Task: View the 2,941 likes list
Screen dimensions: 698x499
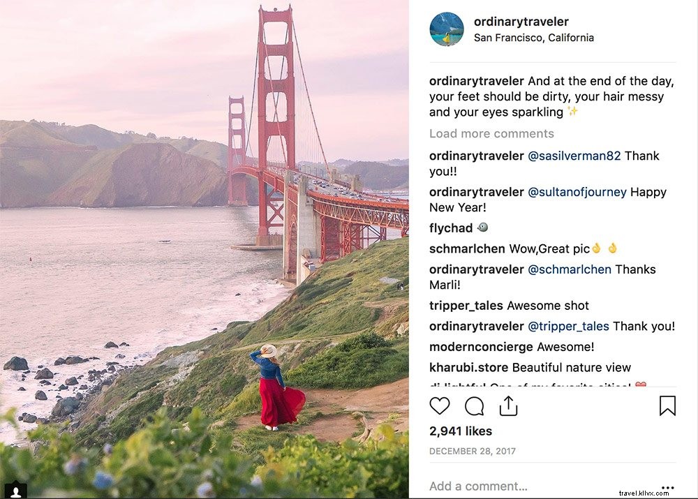Action: [460, 431]
